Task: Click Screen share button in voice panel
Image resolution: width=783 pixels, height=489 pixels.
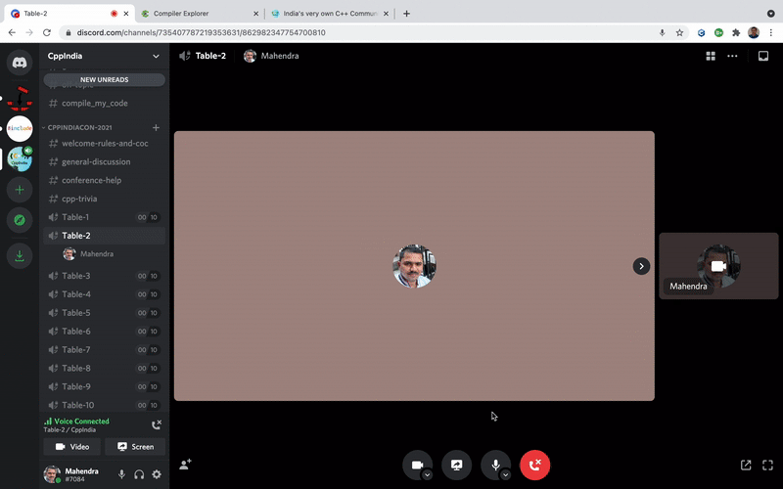Action: (135, 447)
